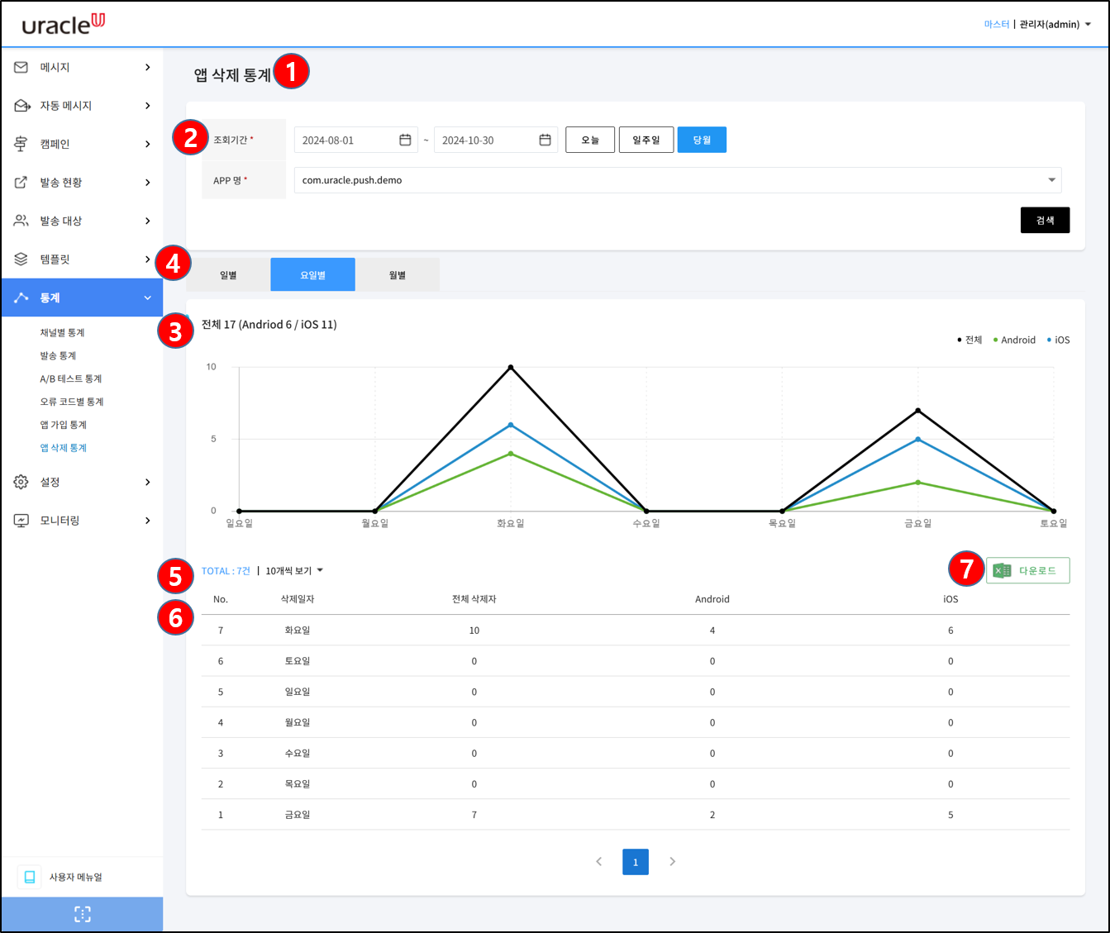1110x933 pixels.
Task: Click the iOS column header in table
Action: pyautogui.click(x=950, y=599)
